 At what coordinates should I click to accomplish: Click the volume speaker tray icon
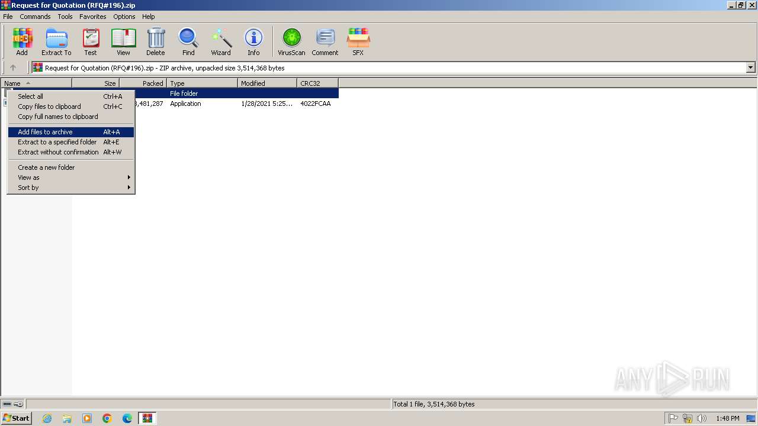(702, 418)
